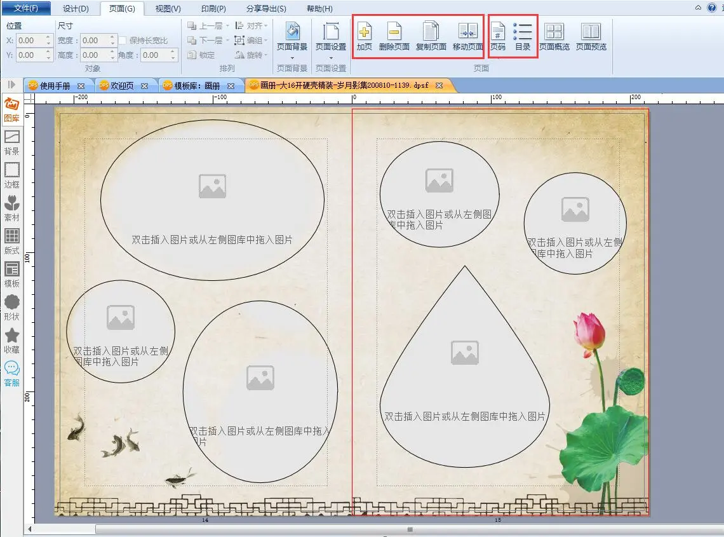
Task: Toggle the 保持长宽比 checkbox
Action: pyautogui.click(x=123, y=41)
